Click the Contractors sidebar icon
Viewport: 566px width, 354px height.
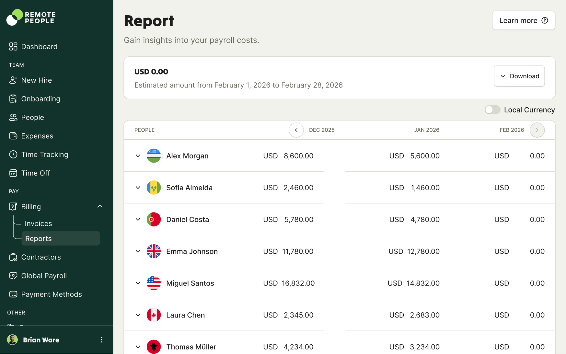(13, 257)
